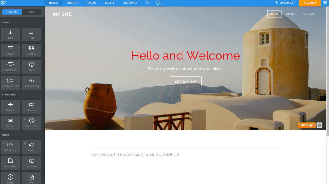Select the Title element tile
Viewport: 329px width, 184px height.
pyautogui.click(x=10, y=34)
